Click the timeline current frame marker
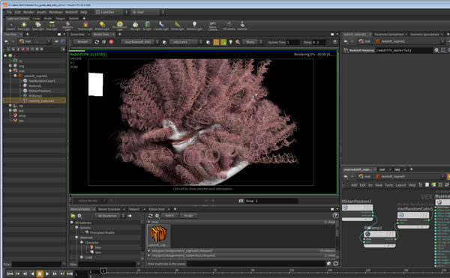This screenshot has height=278, width=450. click(x=103, y=271)
